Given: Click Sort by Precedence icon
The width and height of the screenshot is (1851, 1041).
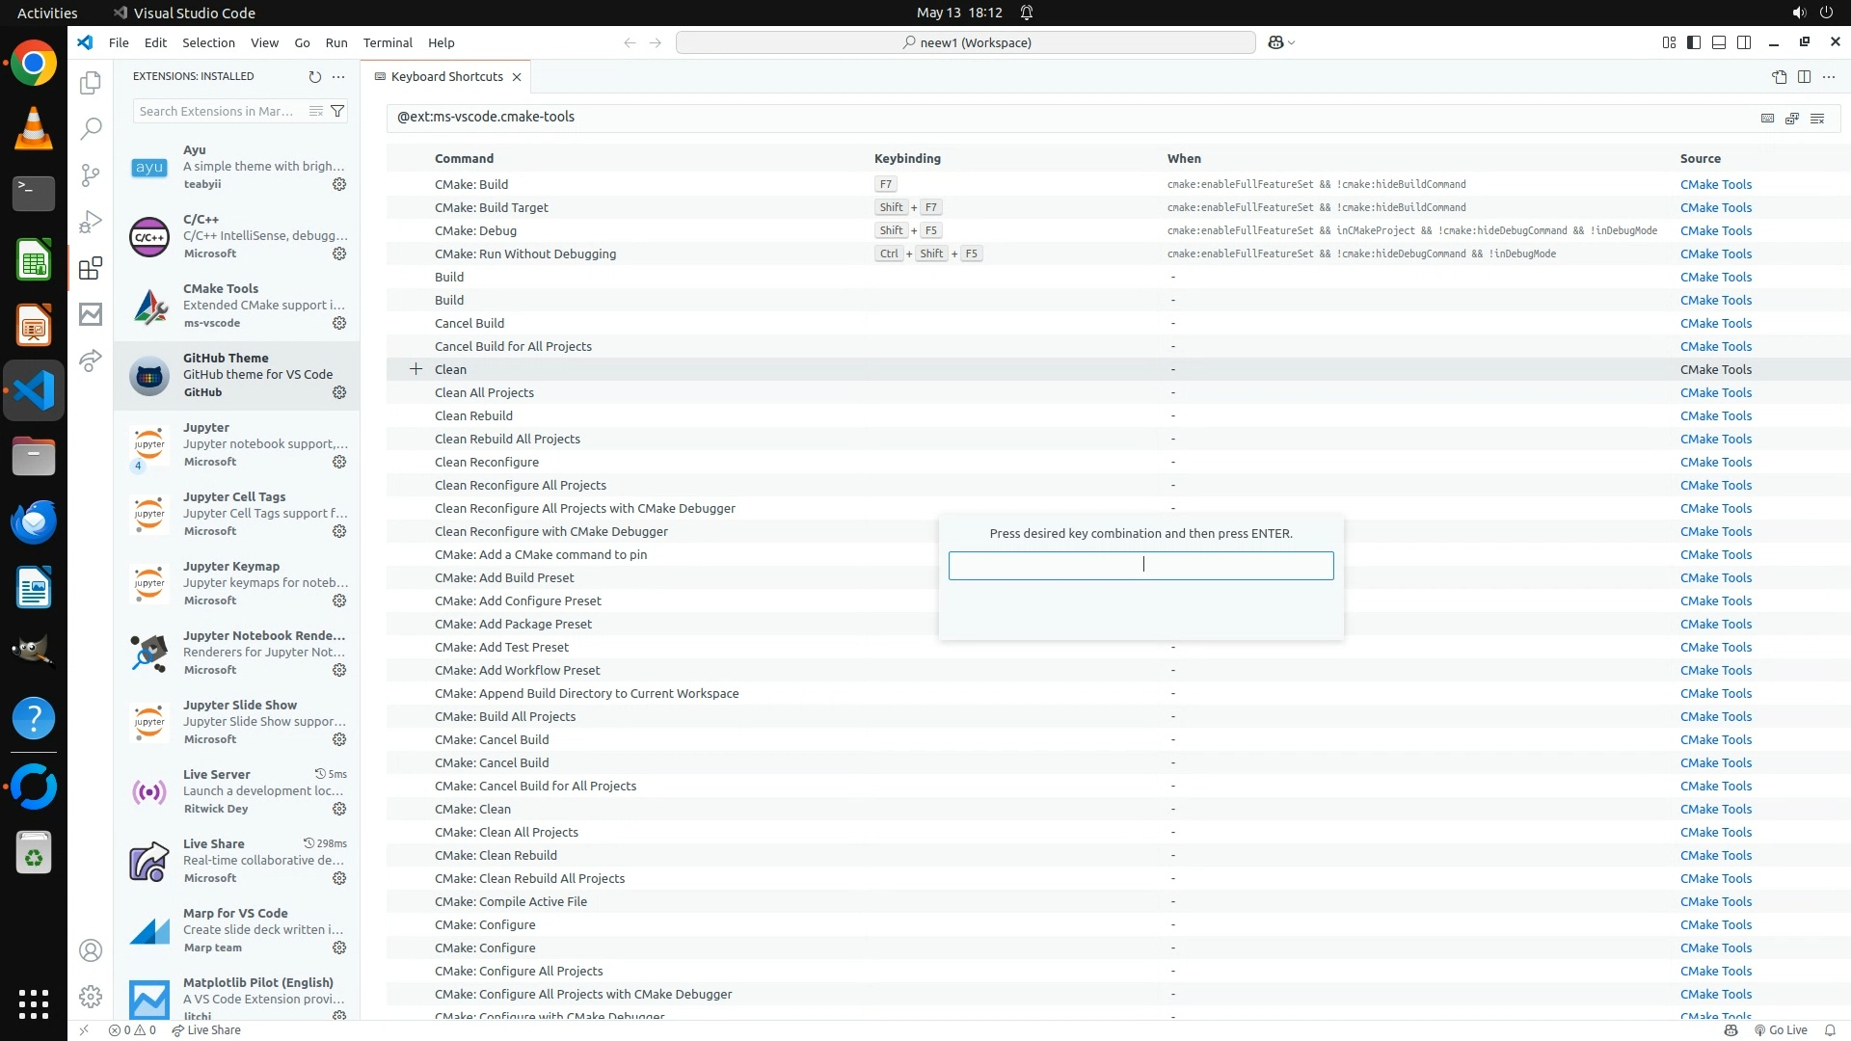Looking at the screenshot, I should [1792, 118].
